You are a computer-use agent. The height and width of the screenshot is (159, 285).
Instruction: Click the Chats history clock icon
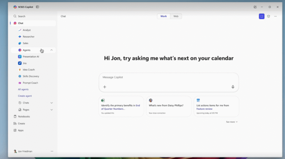(20, 103)
